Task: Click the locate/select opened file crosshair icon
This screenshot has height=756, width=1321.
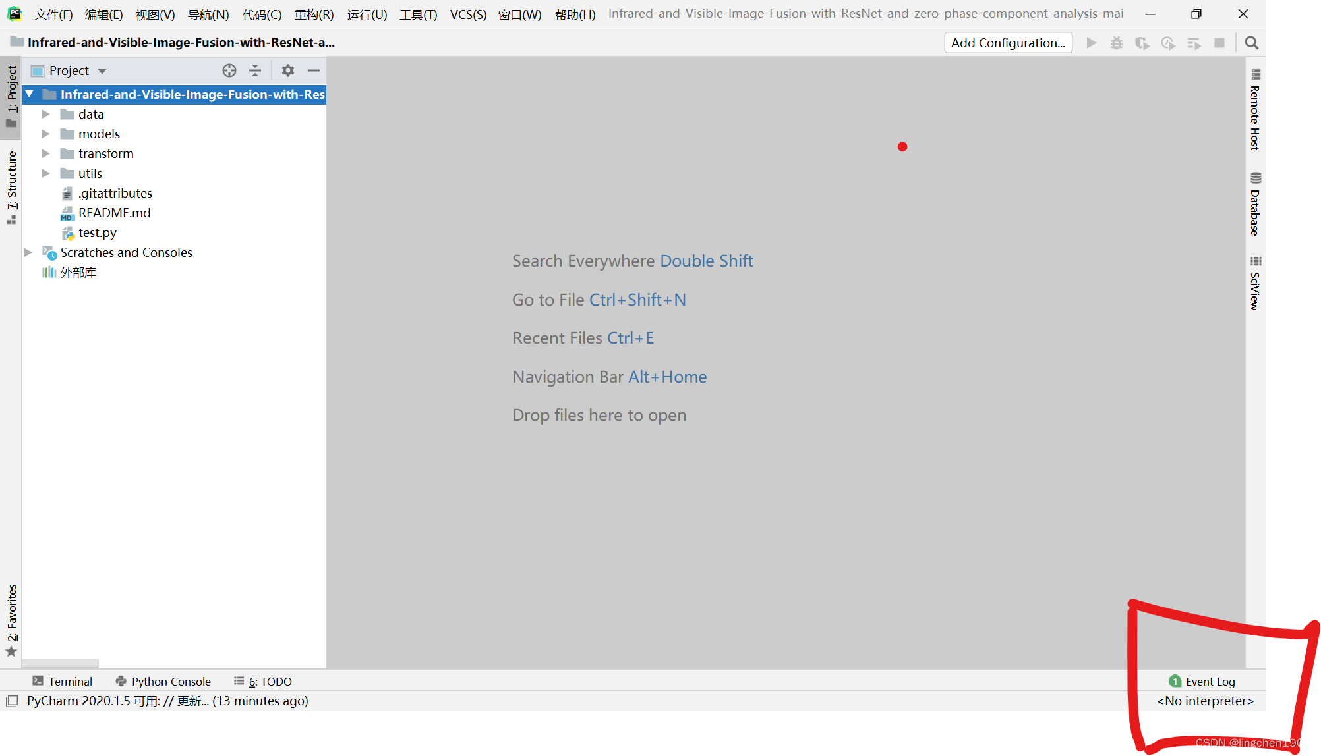Action: (229, 70)
